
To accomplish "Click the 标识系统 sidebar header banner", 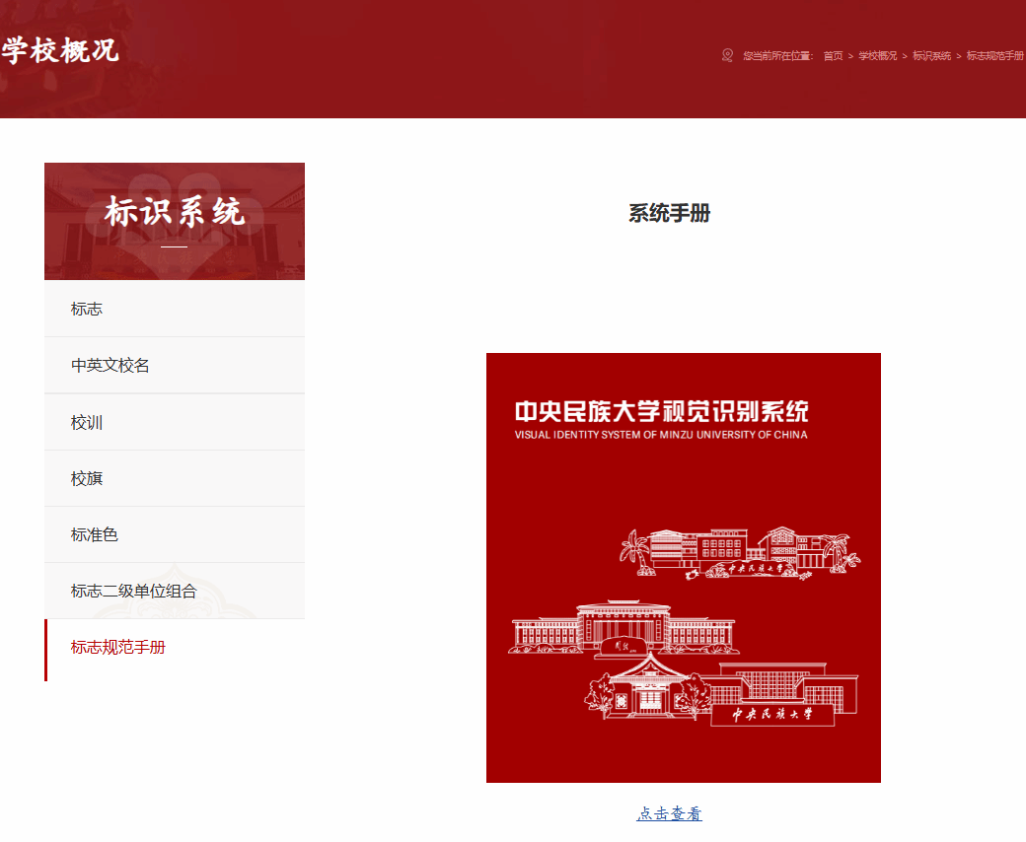I will click(x=175, y=221).
